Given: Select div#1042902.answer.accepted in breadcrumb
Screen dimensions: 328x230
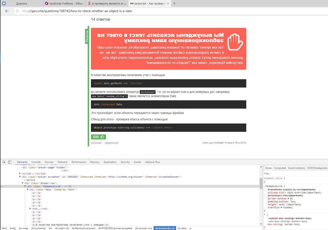Looking at the screenshot, I should (x=115, y=228).
